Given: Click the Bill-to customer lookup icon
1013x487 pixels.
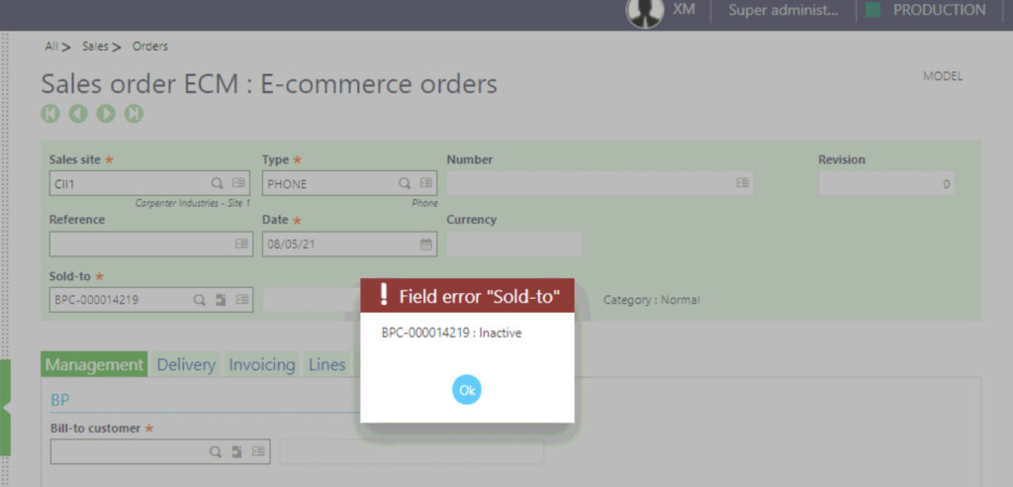Looking at the screenshot, I should point(216,451).
